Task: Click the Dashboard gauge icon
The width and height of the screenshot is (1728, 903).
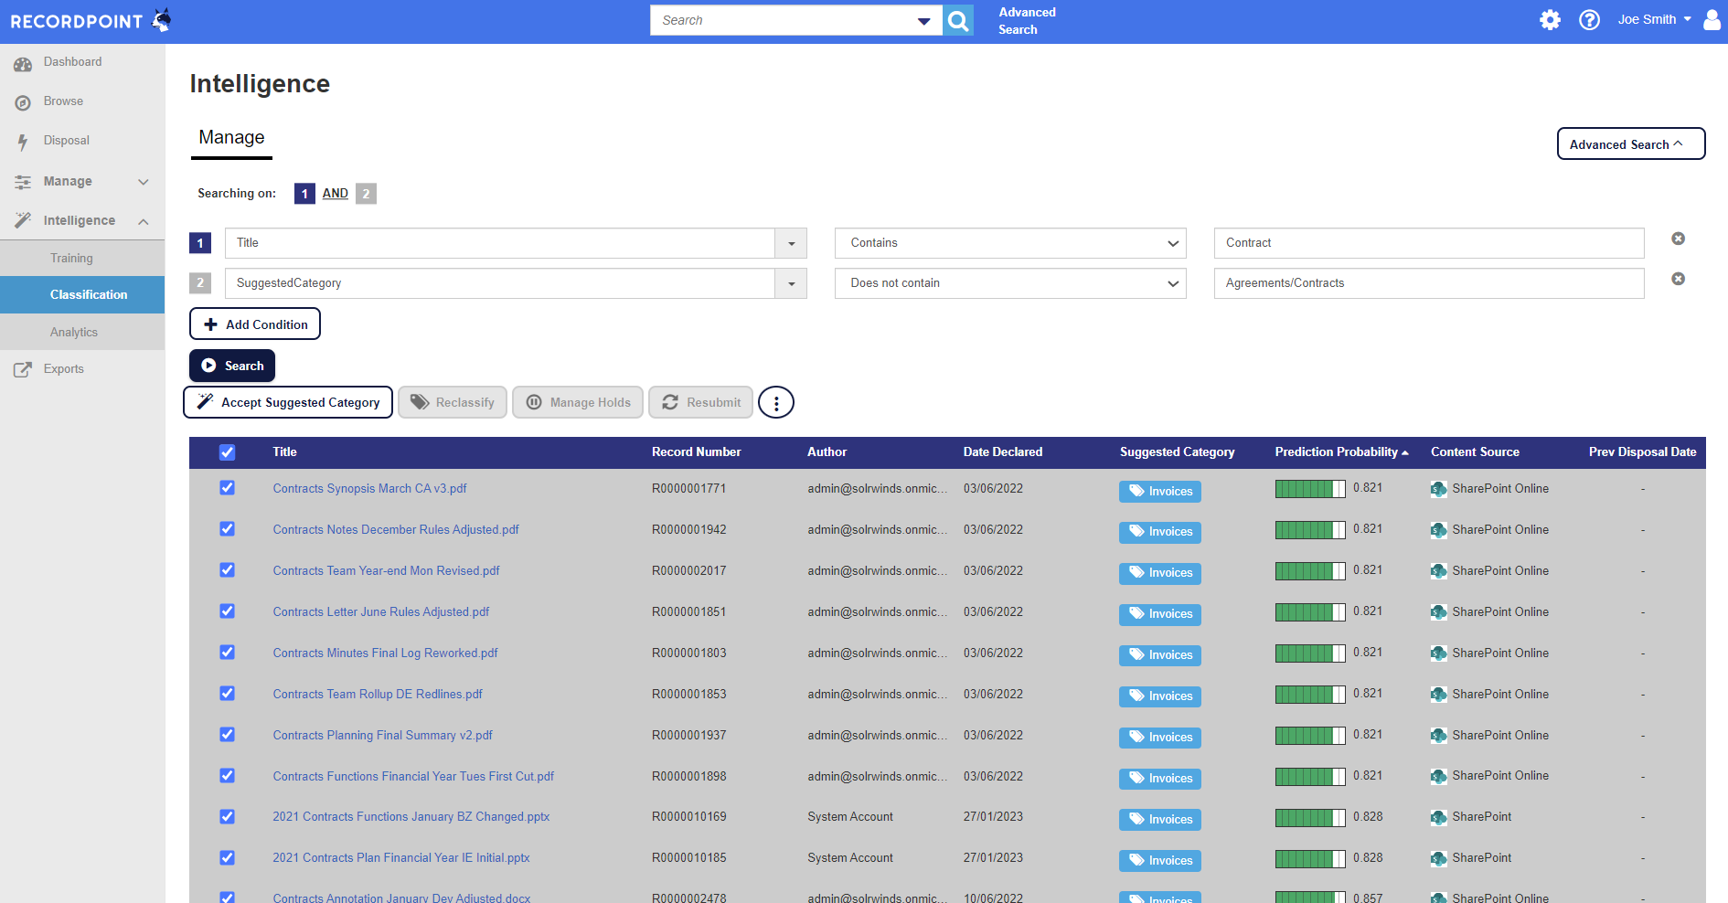Action: click(23, 63)
